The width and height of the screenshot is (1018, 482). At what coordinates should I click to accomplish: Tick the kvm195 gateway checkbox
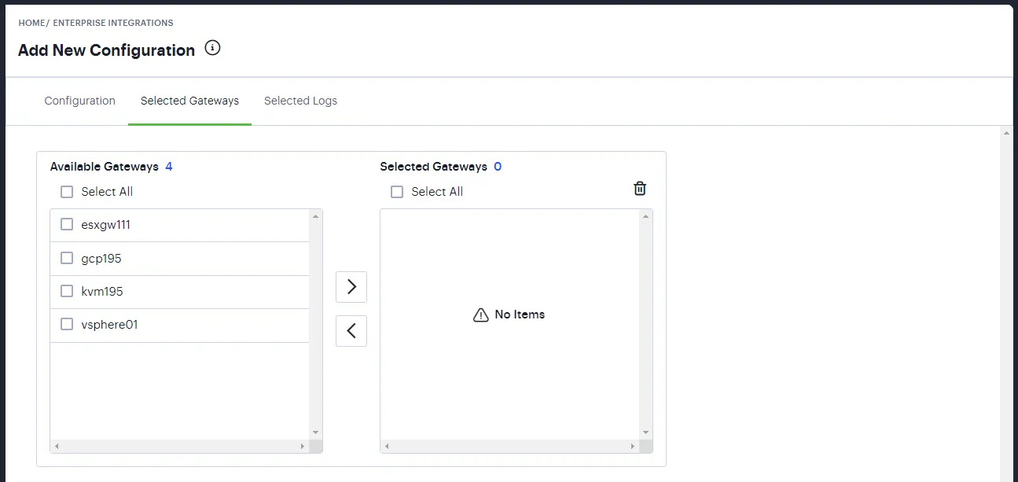click(67, 291)
